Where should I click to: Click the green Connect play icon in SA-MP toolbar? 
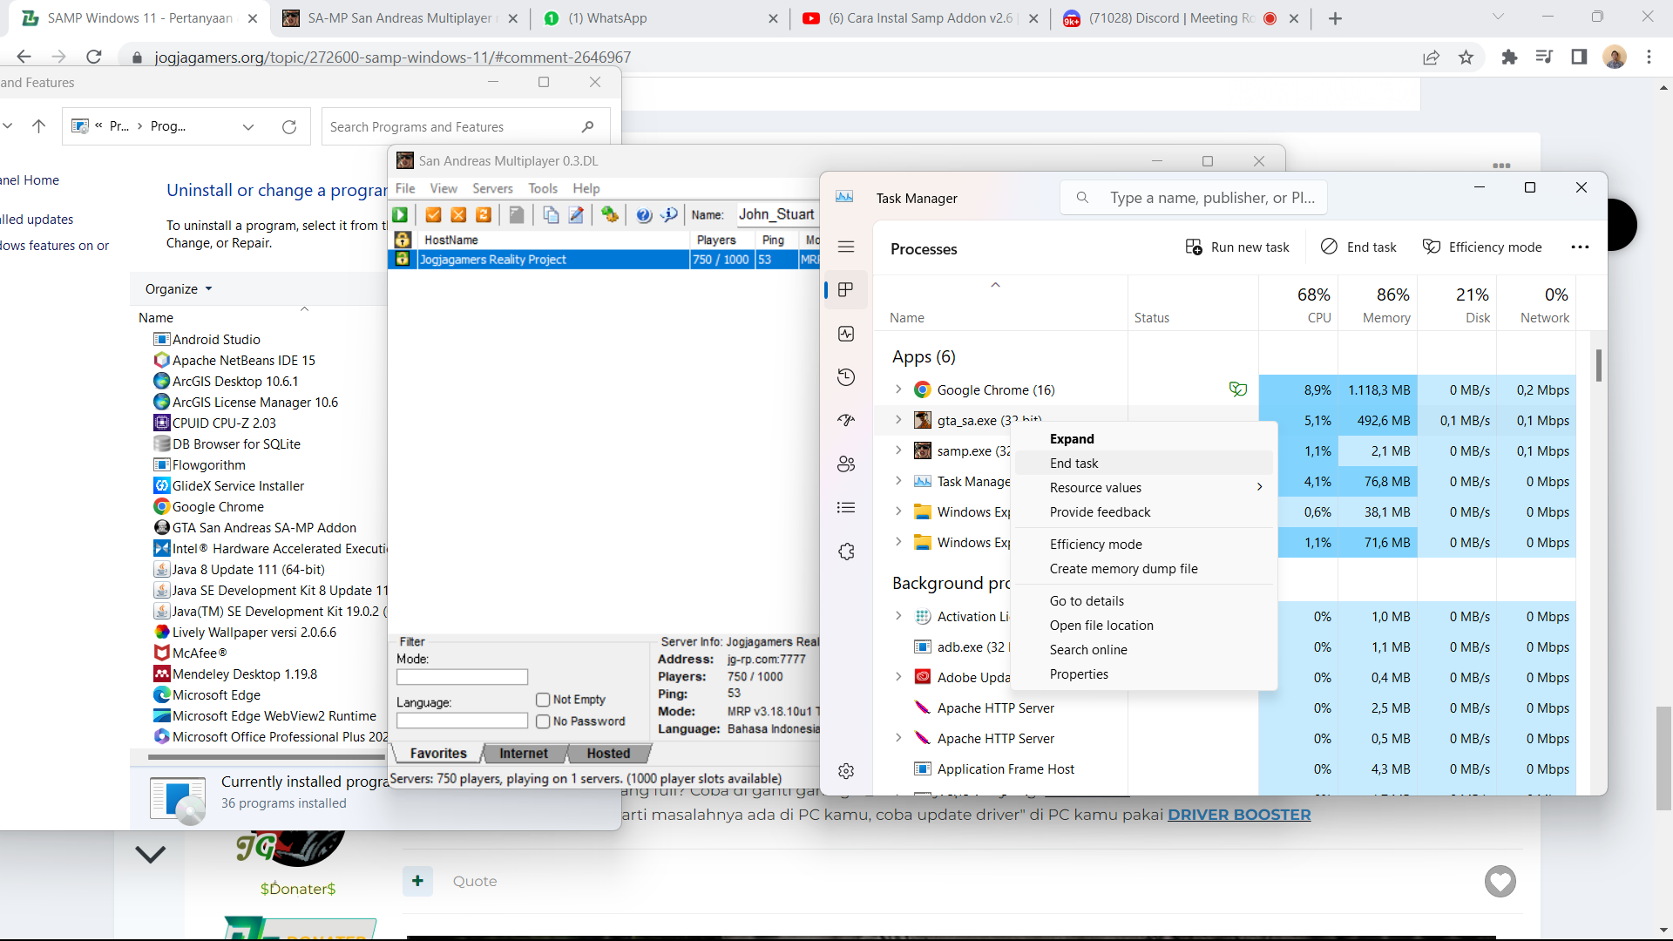point(401,215)
